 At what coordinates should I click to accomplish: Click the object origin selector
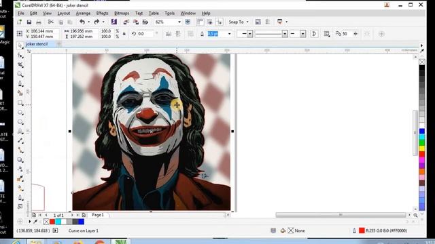tap(20, 34)
